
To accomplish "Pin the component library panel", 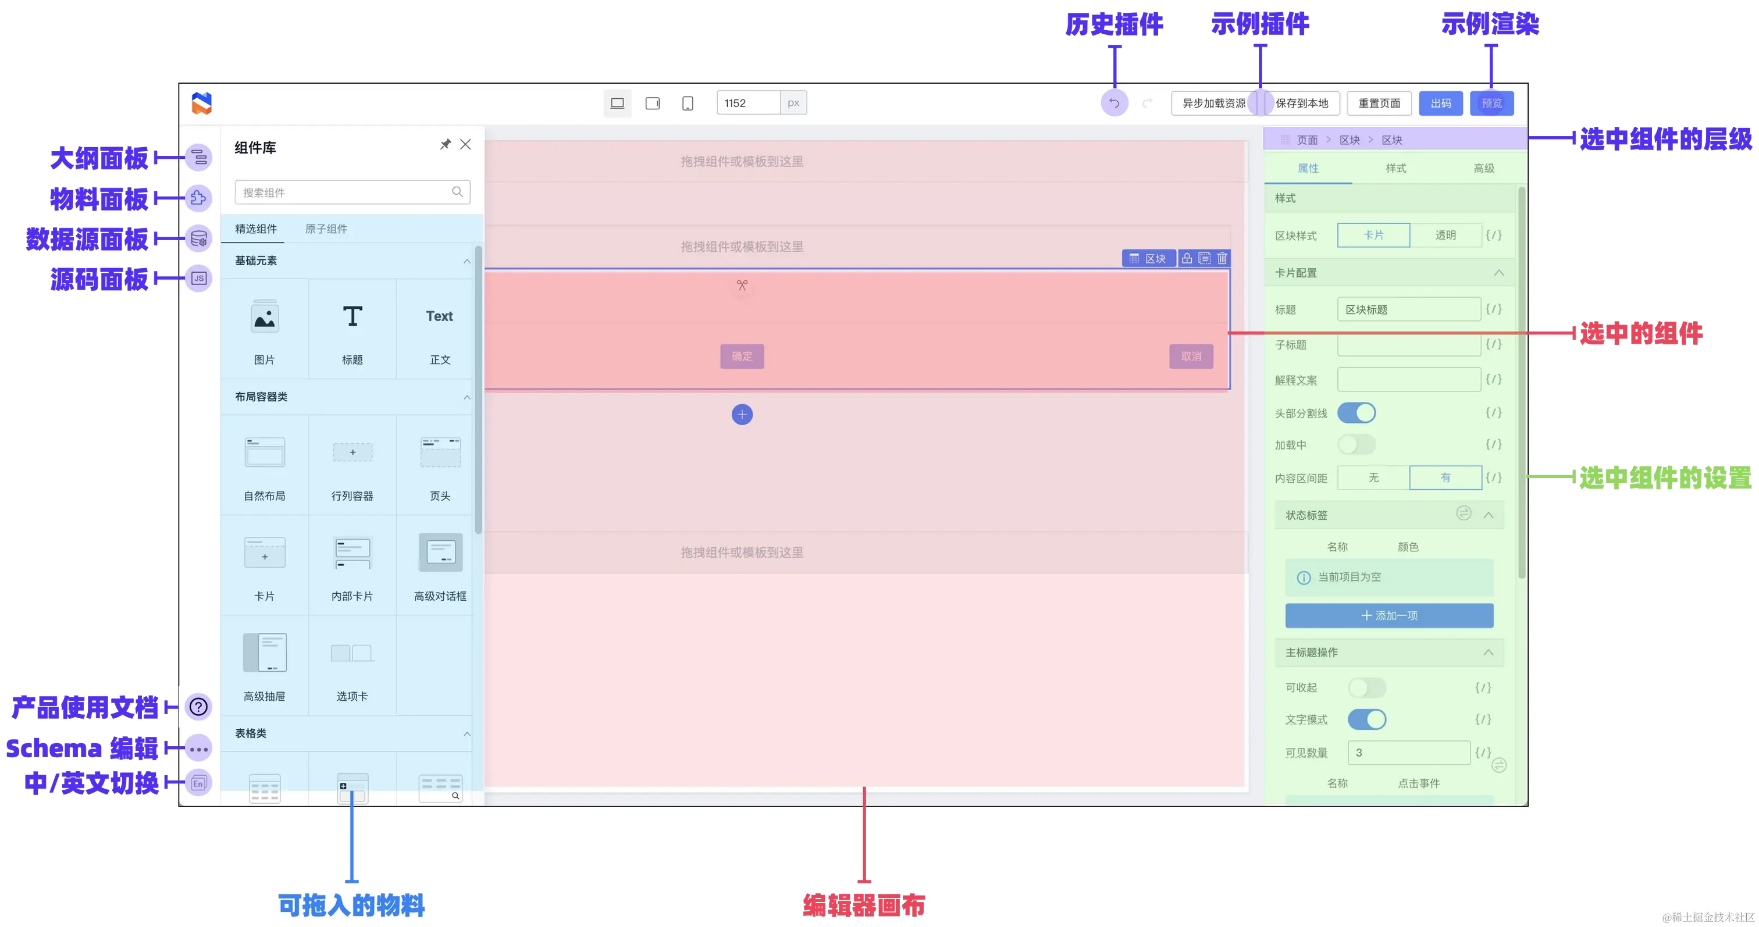I will click(x=445, y=144).
